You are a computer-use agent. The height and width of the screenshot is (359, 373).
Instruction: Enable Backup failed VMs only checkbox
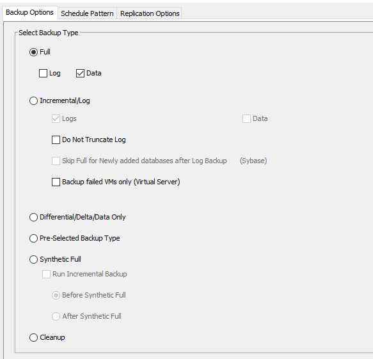[56, 182]
